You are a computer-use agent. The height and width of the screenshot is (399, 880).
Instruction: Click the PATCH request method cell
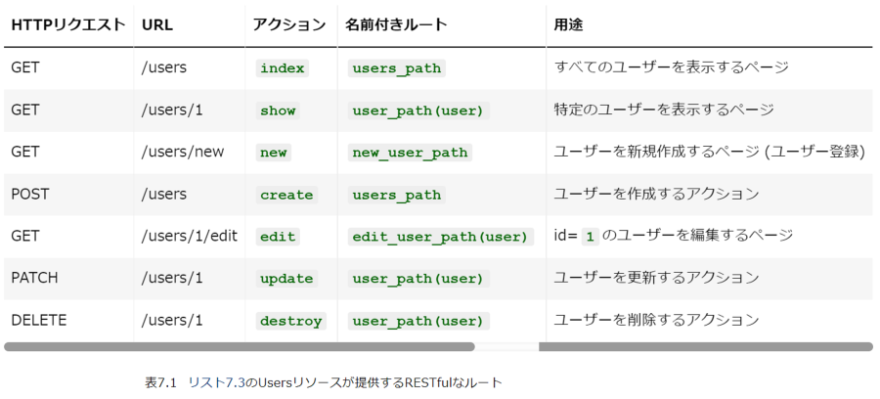tap(35, 278)
